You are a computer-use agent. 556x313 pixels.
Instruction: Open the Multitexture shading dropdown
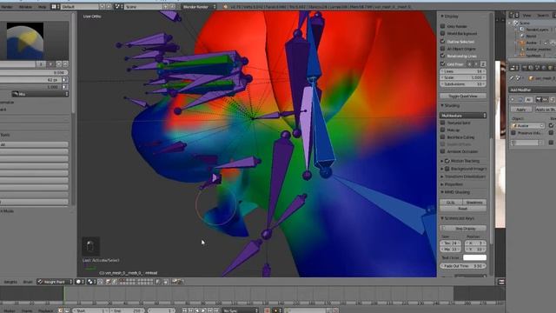[463, 116]
